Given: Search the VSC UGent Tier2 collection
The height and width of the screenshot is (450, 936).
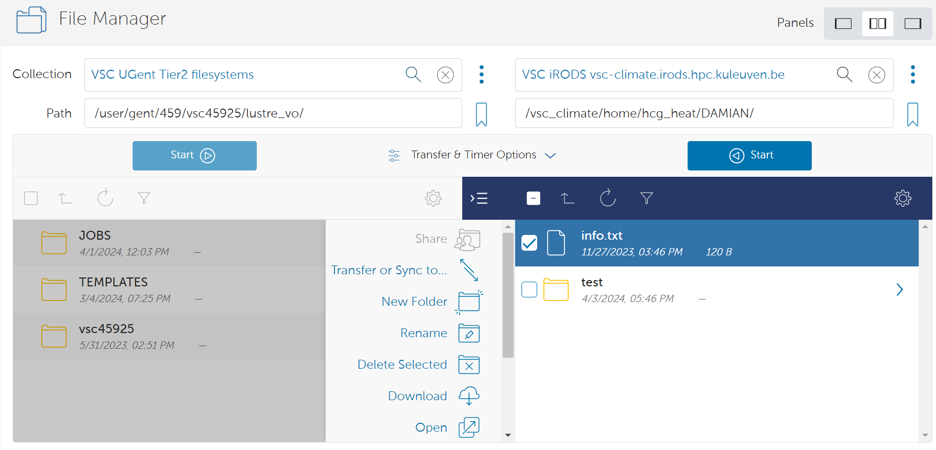Looking at the screenshot, I should pyautogui.click(x=413, y=74).
